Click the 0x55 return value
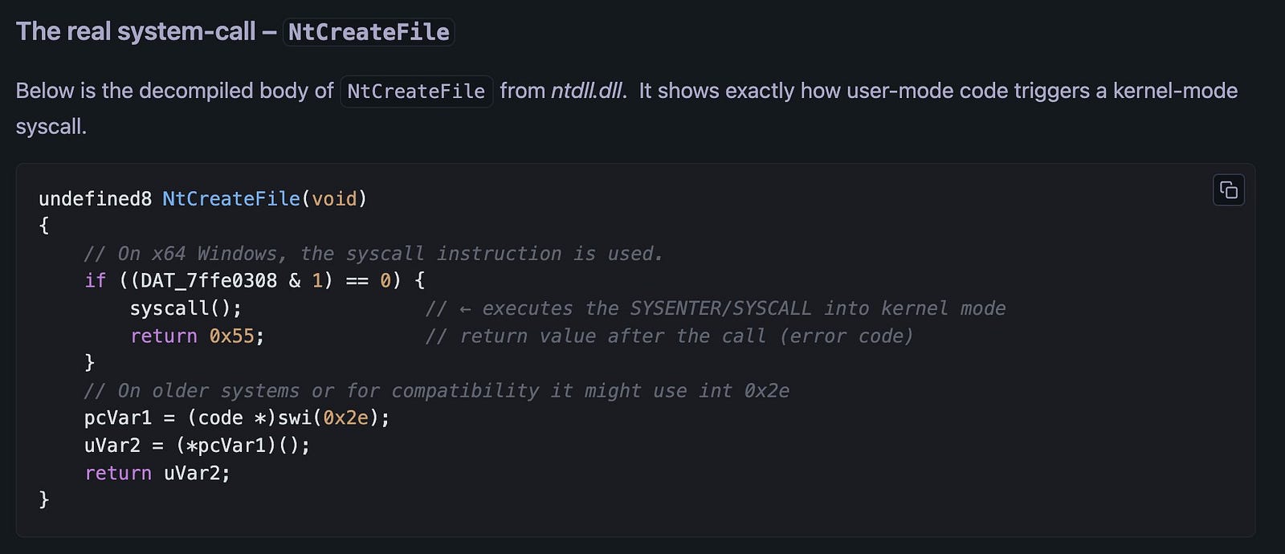The width and height of the screenshot is (1285, 554). (231, 336)
